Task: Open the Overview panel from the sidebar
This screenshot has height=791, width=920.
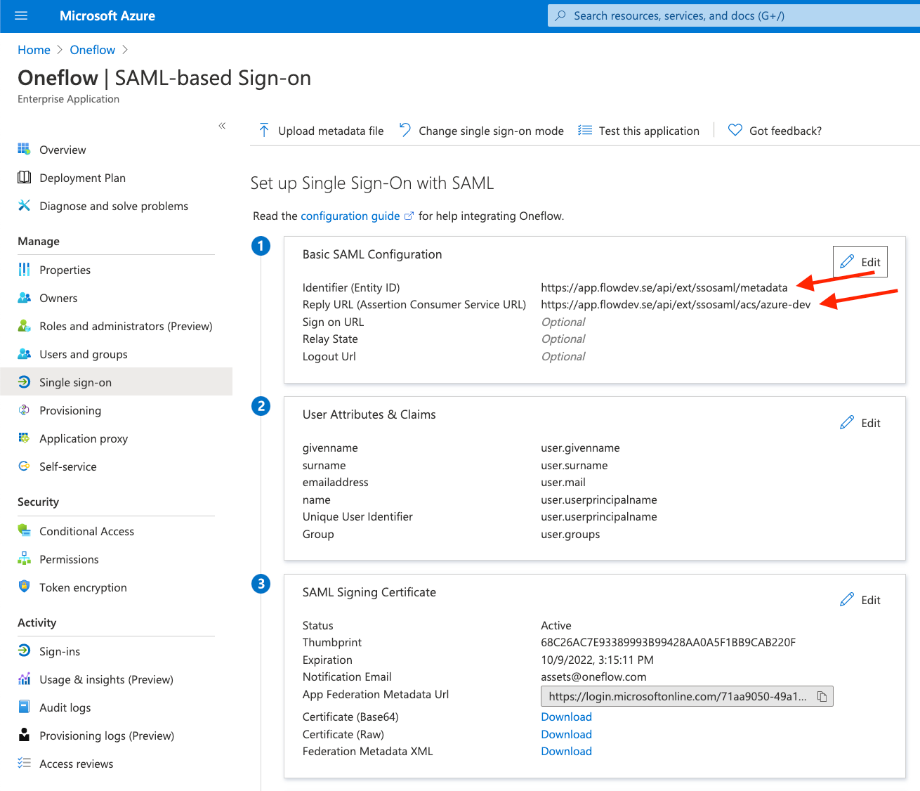Action: click(x=63, y=149)
